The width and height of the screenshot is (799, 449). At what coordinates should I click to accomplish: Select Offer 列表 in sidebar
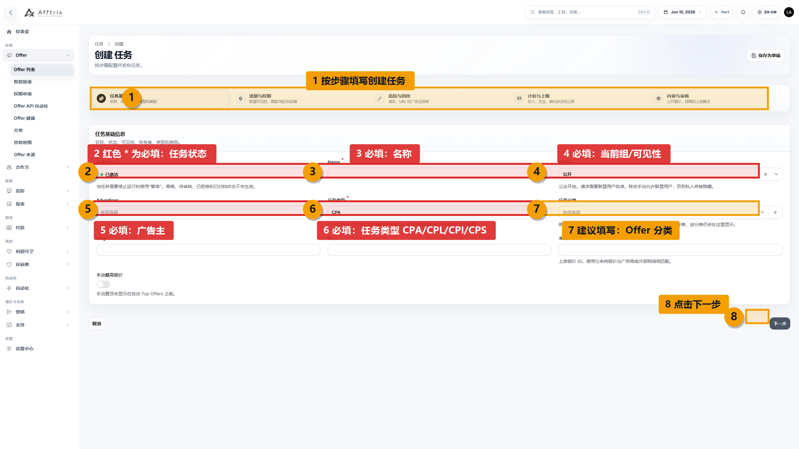pyautogui.click(x=42, y=70)
